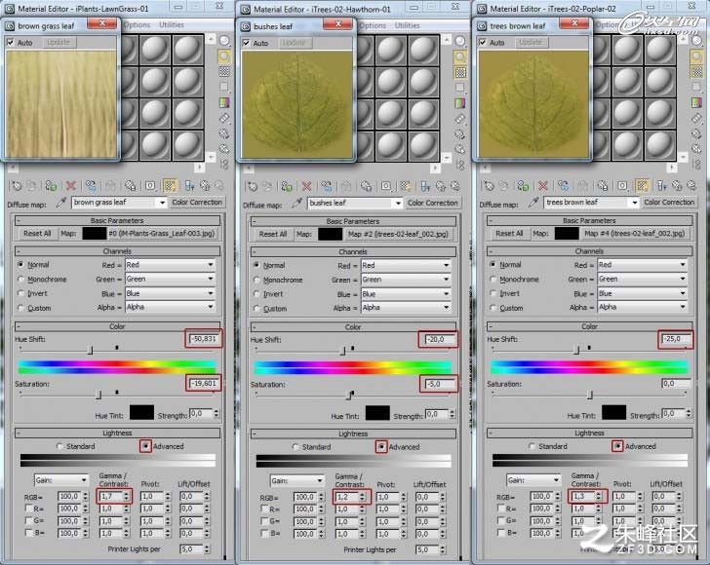Click Hue Shift value field in LawnGrass editor
Screen dimensions: 710x565
203,338
